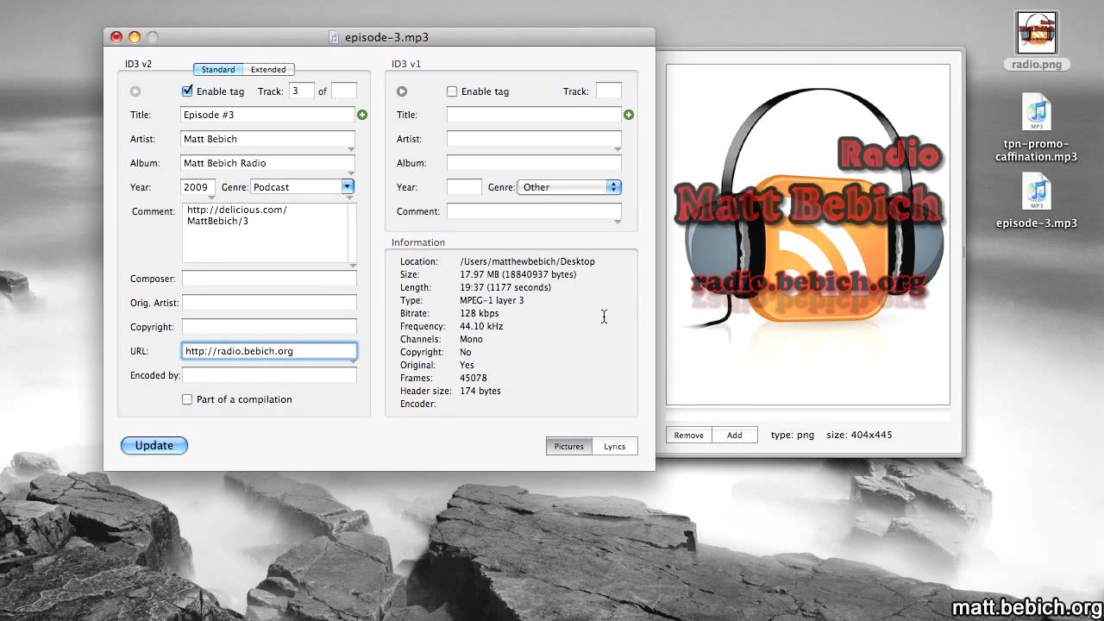This screenshot has height=621, width=1104.
Task: Click Length value 19:37 (1177 seconds)
Action: (505, 287)
